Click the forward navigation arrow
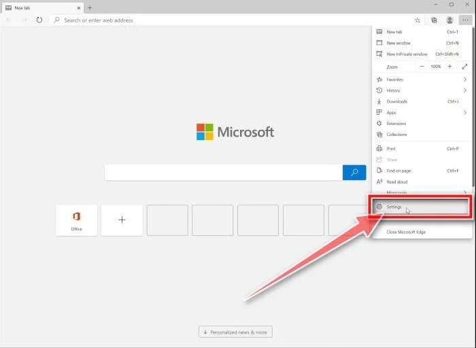Viewport: 476px width, 348px height. click(x=24, y=20)
